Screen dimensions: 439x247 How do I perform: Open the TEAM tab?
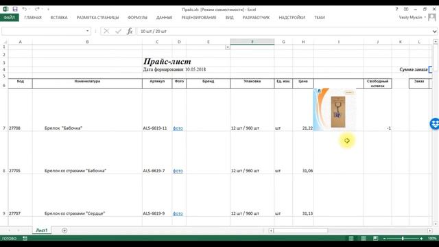click(319, 17)
